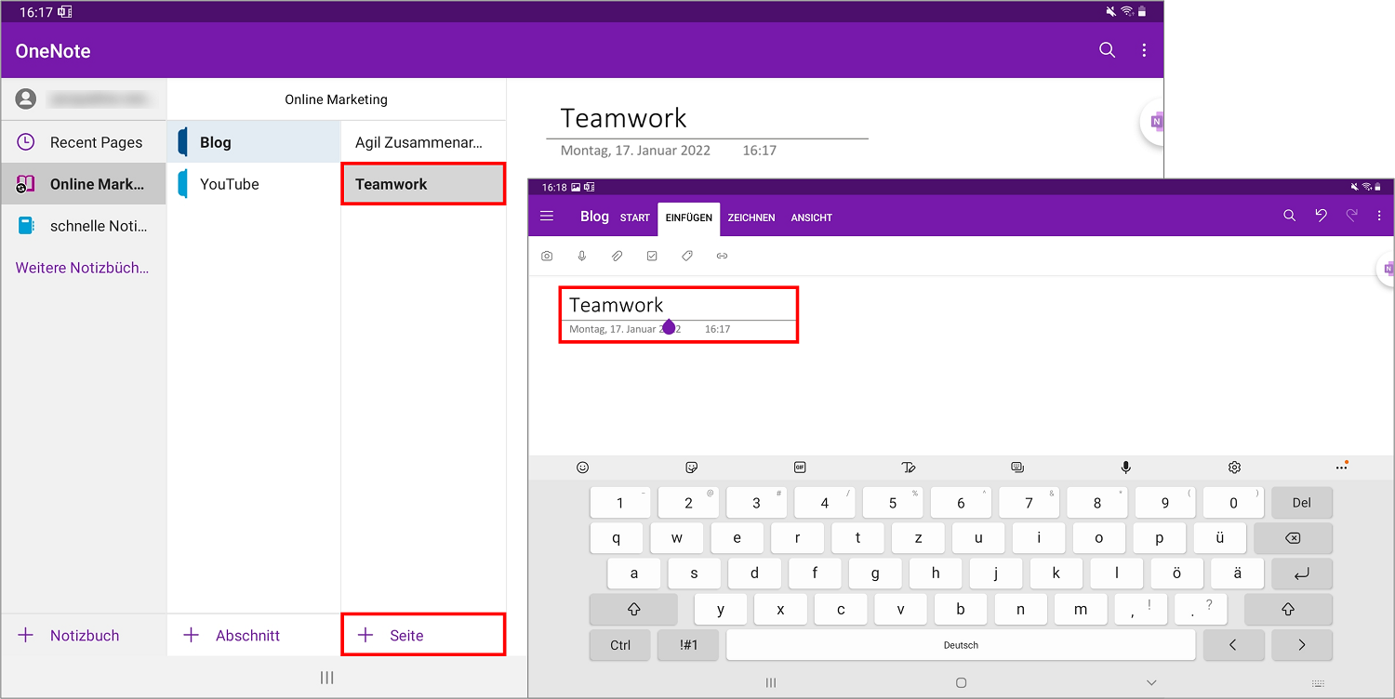Open keyboard settings gear
The width and height of the screenshot is (1395, 699).
point(1235,468)
